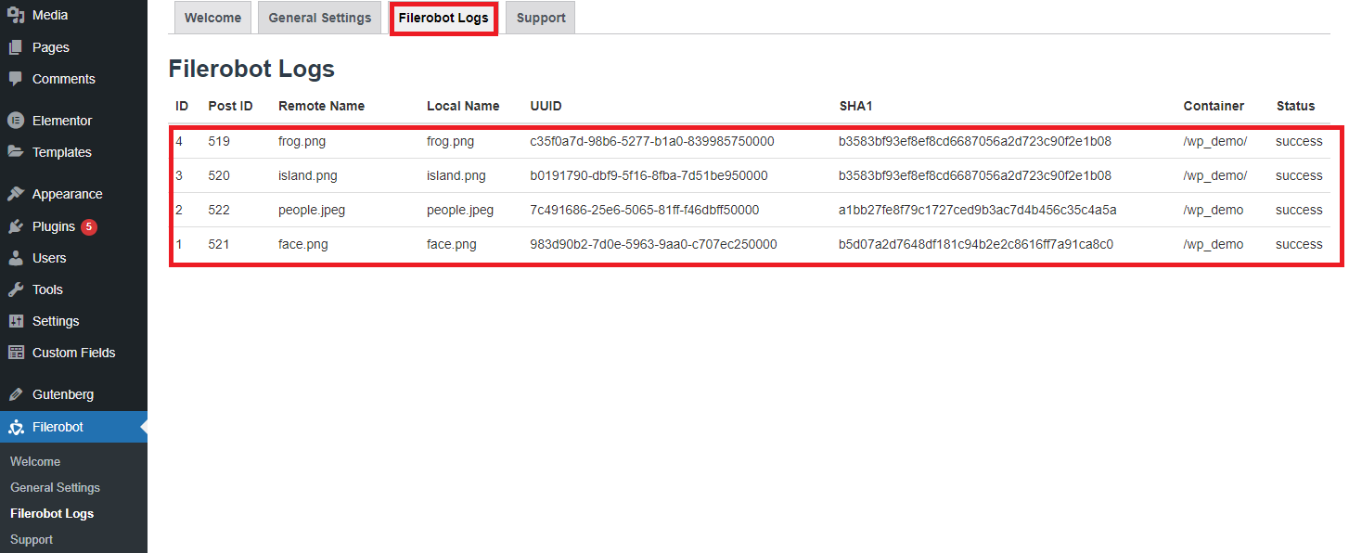Click success status in frog.png row
1349x553 pixels.
coord(1299,142)
